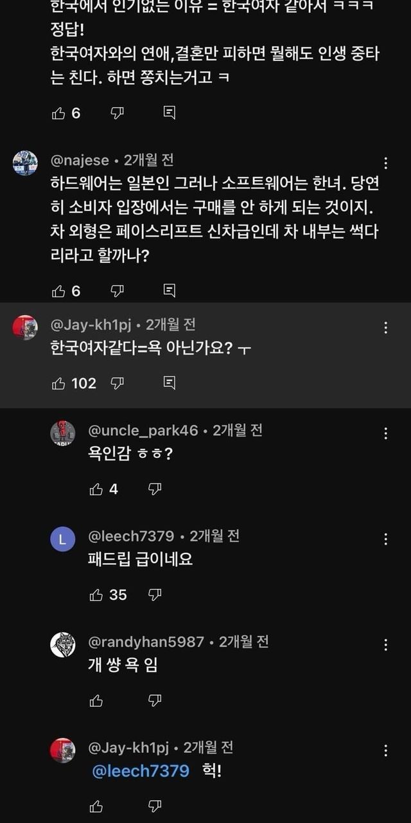Reply to the @najese comment
This screenshot has height=823, width=411.
(169, 291)
